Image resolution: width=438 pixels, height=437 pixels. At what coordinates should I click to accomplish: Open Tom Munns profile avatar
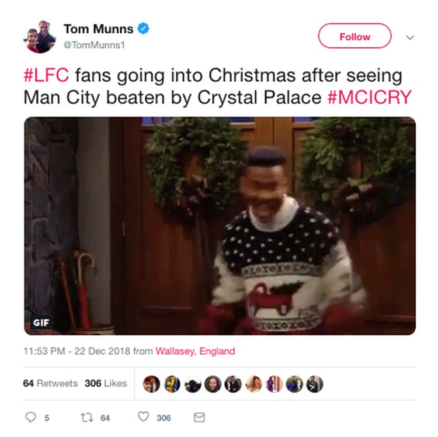[x=40, y=37]
